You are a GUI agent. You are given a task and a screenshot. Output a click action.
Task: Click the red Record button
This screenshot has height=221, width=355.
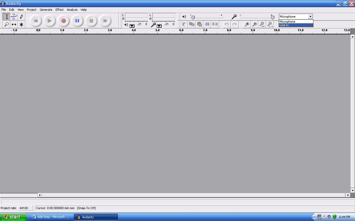pos(64,21)
